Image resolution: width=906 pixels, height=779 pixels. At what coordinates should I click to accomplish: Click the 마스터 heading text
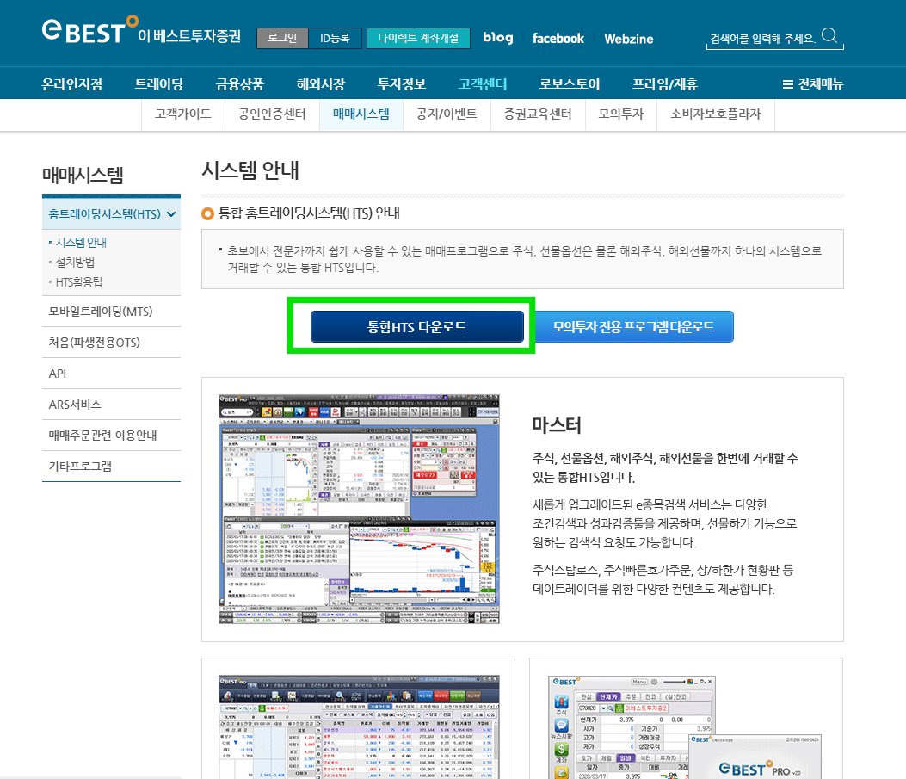tap(557, 425)
